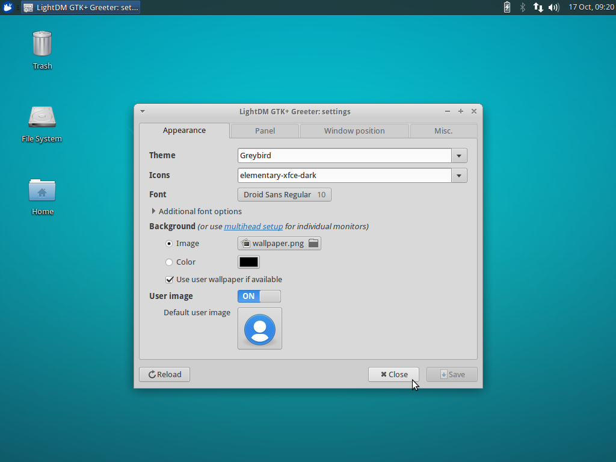Click the Droid Sans Regular font selector
This screenshot has width=616, height=462.
coord(284,194)
